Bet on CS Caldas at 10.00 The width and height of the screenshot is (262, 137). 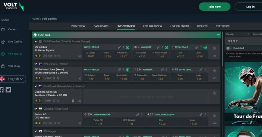(91, 54)
